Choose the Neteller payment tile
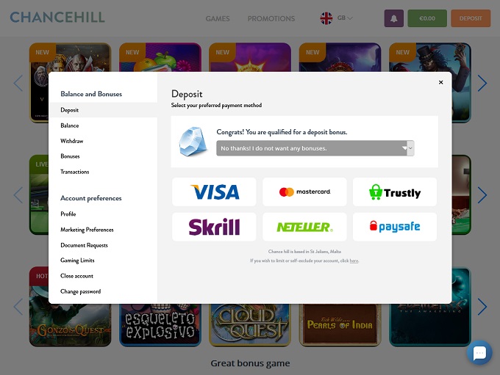Image resolution: width=500 pixels, height=375 pixels. pos(304,227)
